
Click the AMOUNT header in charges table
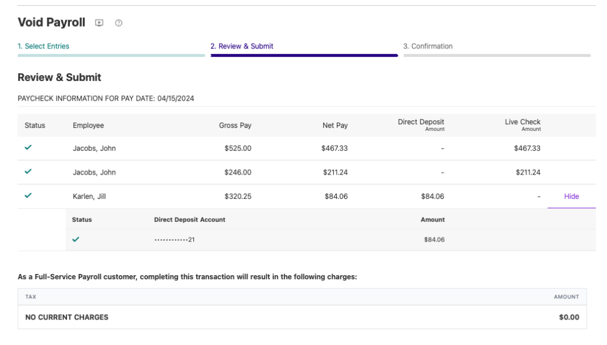pos(566,296)
